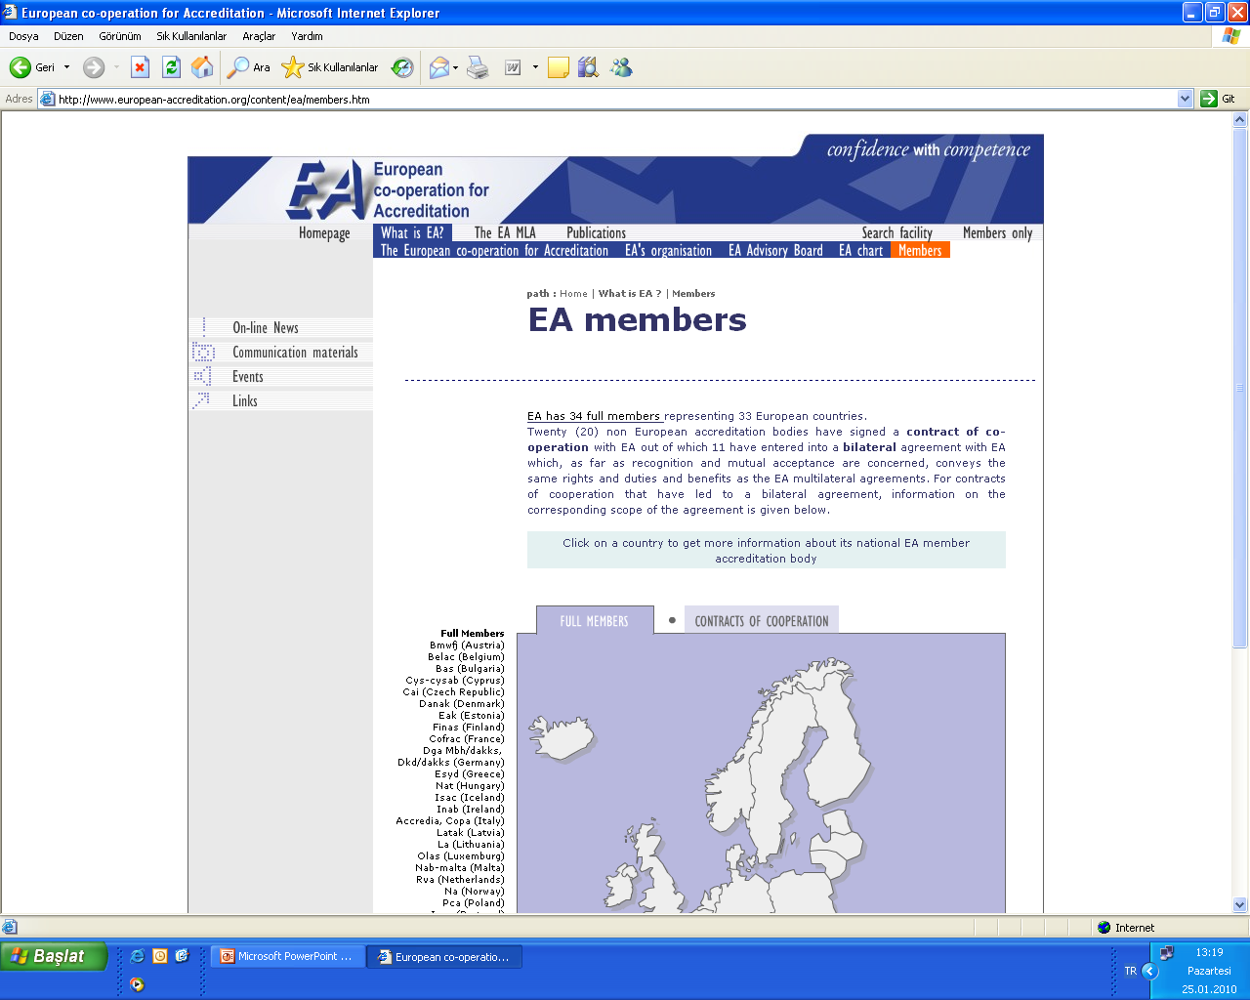Open Search facility link
1250x1000 pixels.
pyautogui.click(x=896, y=233)
